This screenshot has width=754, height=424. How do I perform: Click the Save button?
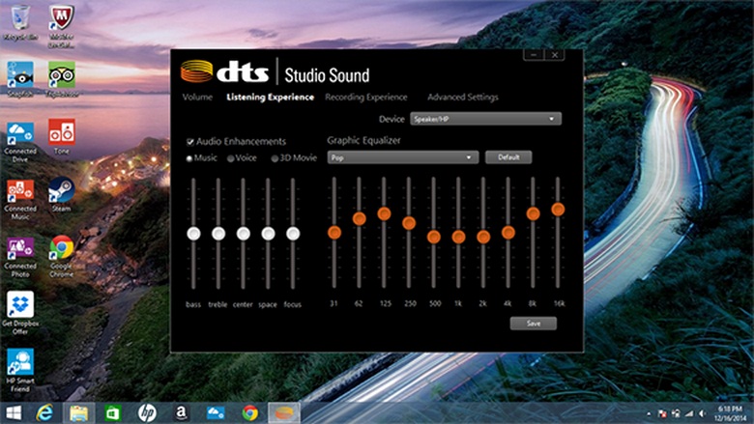533,324
